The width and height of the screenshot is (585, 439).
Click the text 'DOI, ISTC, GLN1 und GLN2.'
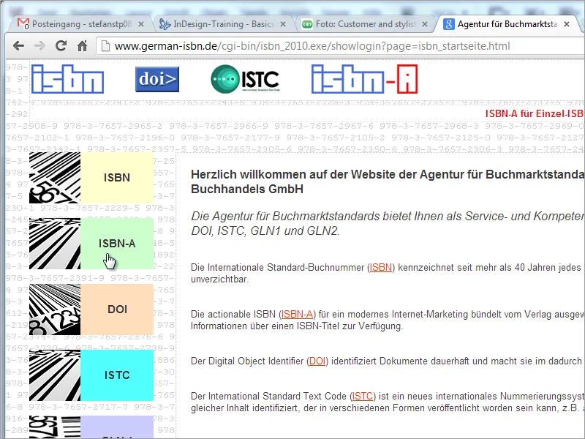coord(265,230)
